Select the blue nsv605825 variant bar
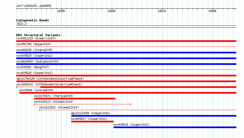 pos(126,58)
